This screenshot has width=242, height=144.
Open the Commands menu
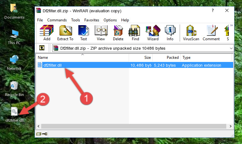click(57, 20)
